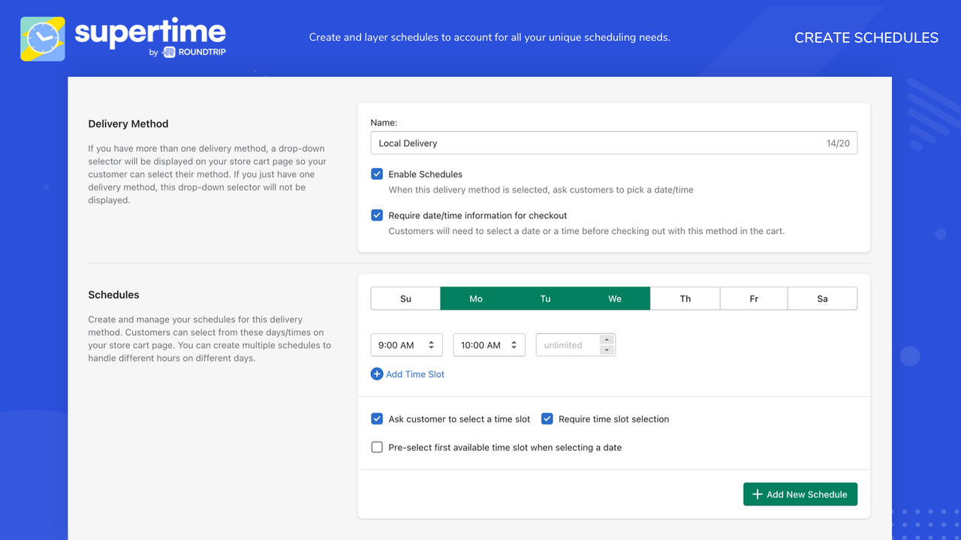
Task: Select the Su day tab
Action: [405, 298]
